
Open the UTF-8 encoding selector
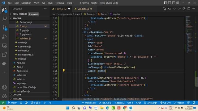click(x=130, y=103)
